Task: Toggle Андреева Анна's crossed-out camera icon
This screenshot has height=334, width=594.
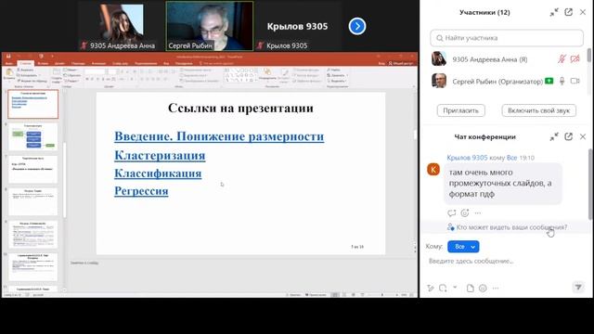Action: coord(575,59)
